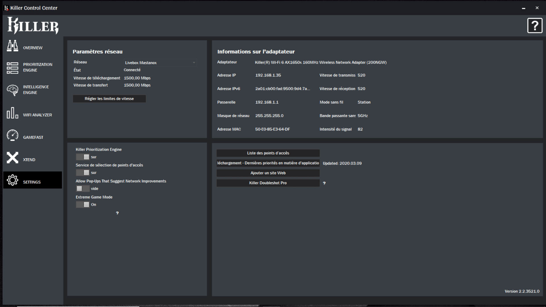Click the Killer logo in the header
This screenshot has height=307, width=546.
[x=33, y=26]
